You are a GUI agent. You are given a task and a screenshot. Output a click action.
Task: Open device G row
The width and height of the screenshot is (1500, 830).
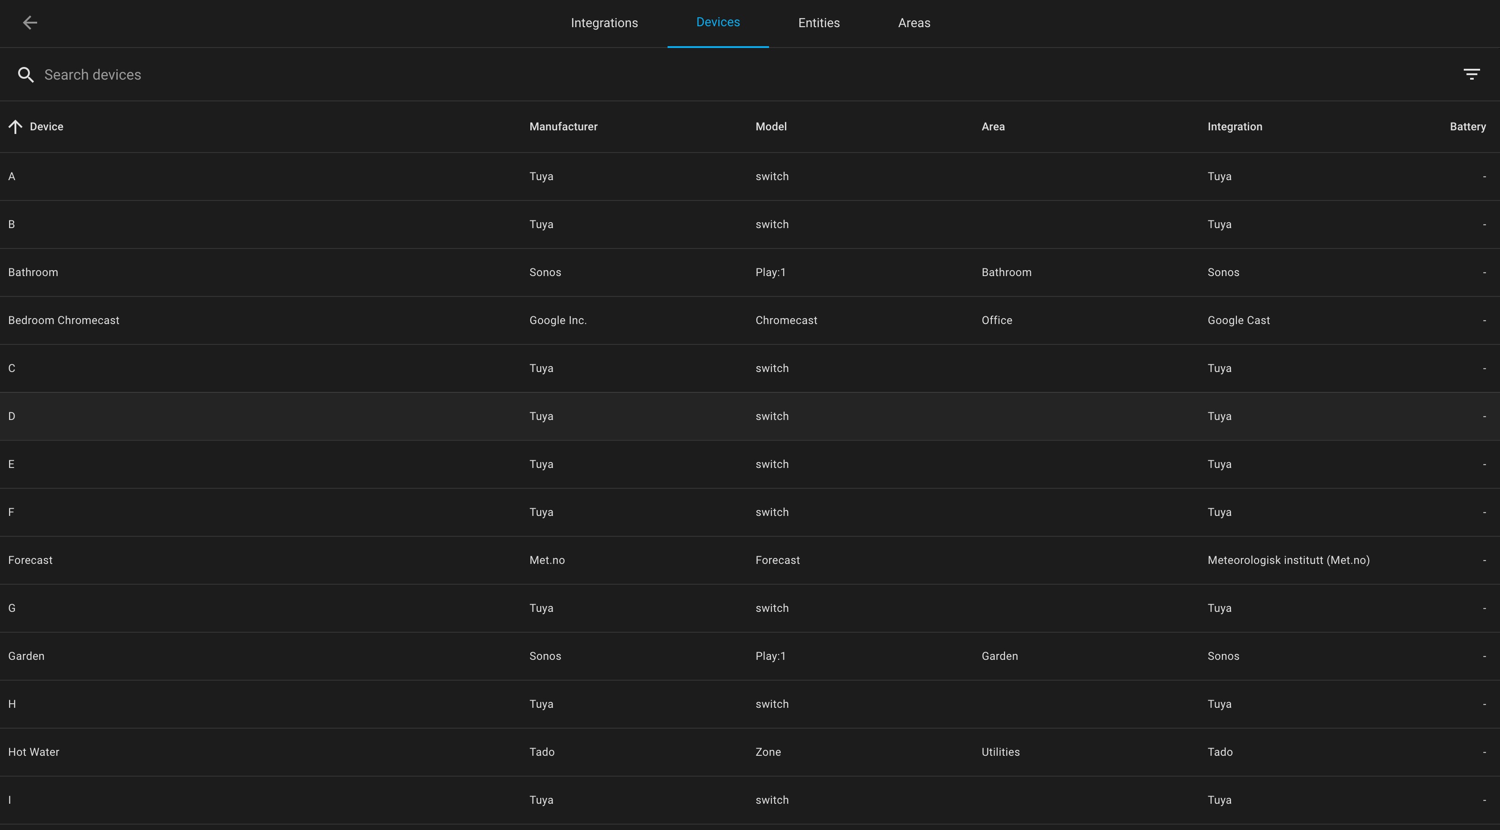tap(750, 608)
